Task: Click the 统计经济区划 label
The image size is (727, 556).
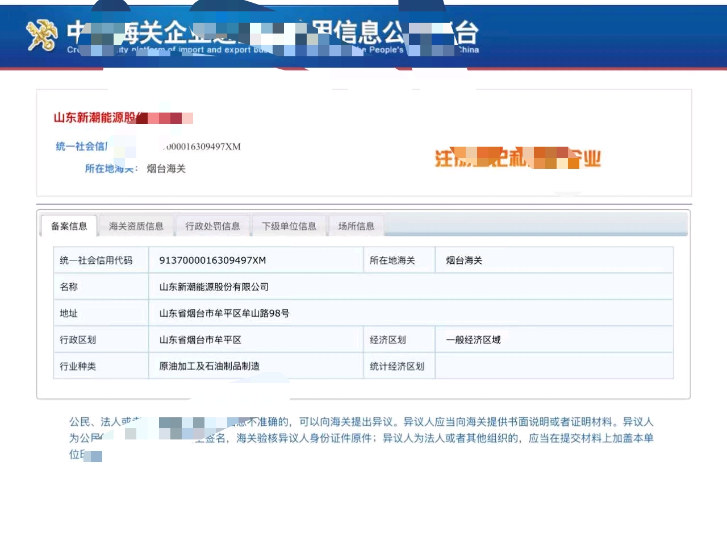Action: point(397,366)
